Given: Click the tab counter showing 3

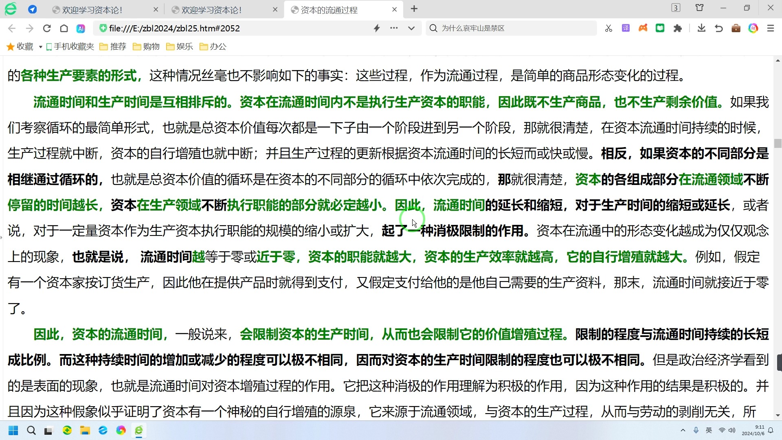Looking at the screenshot, I should [x=676, y=8].
